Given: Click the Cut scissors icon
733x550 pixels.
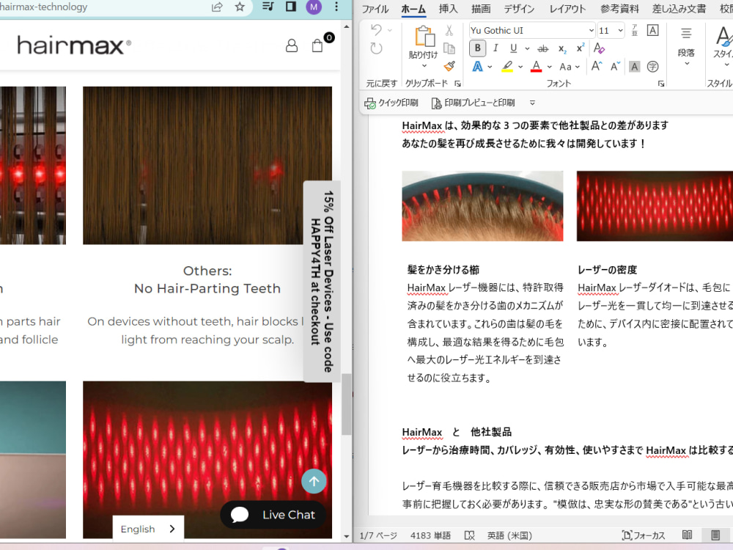Looking at the screenshot, I should (449, 31).
